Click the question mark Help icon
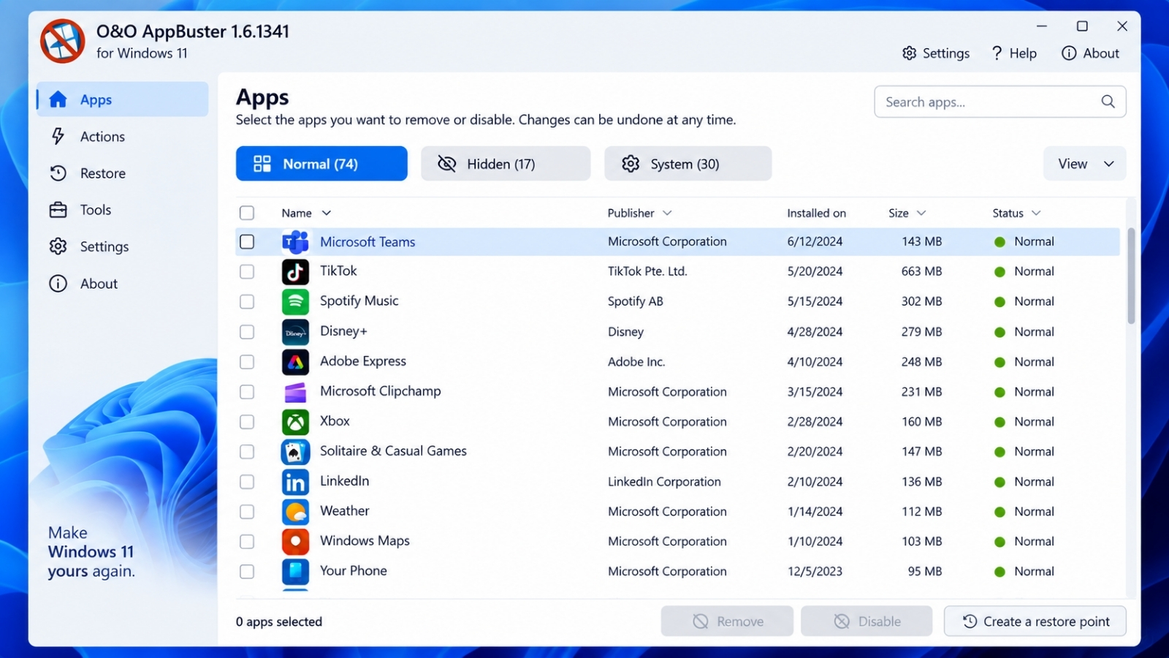This screenshot has height=658, width=1169. 997,53
